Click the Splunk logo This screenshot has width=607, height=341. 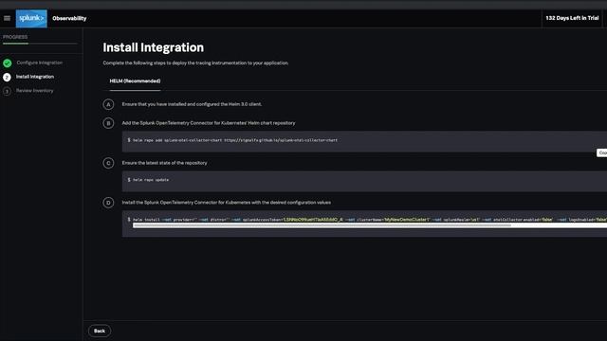tap(31, 18)
